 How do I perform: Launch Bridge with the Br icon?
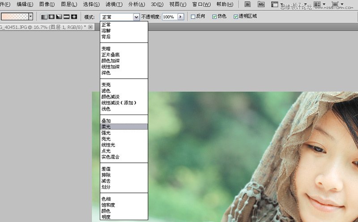(247, 4)
